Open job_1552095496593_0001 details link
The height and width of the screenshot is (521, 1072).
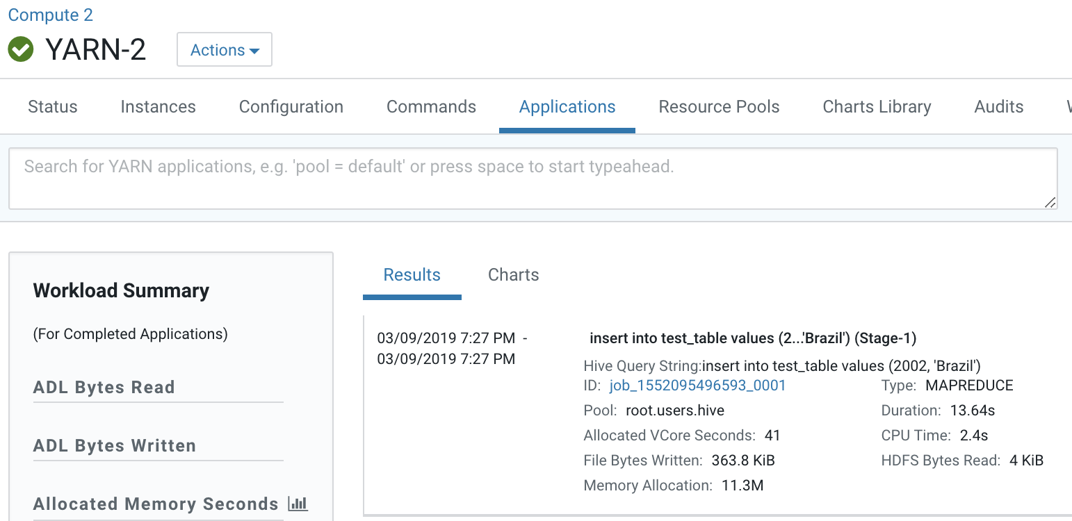pos(697,386)
